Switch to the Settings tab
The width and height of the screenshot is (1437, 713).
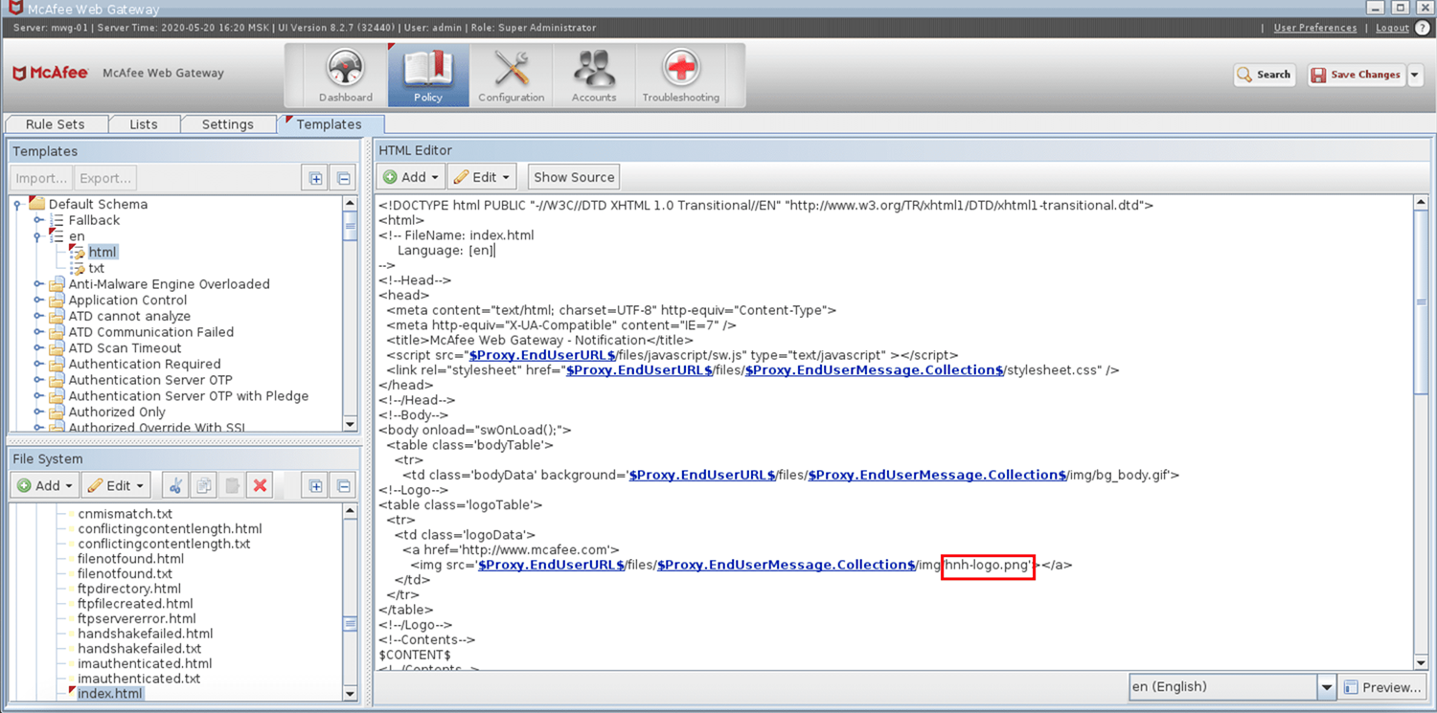tap(228, 124)
